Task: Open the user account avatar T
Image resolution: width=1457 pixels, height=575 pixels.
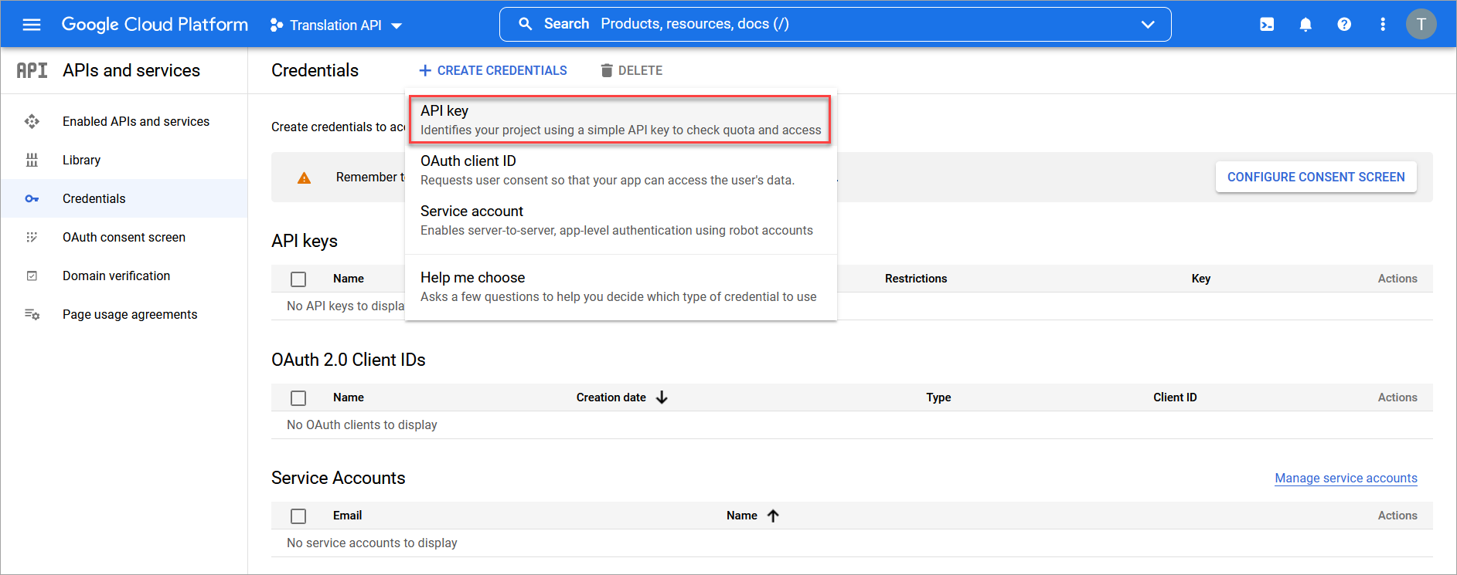Action: click(1421, 25)
